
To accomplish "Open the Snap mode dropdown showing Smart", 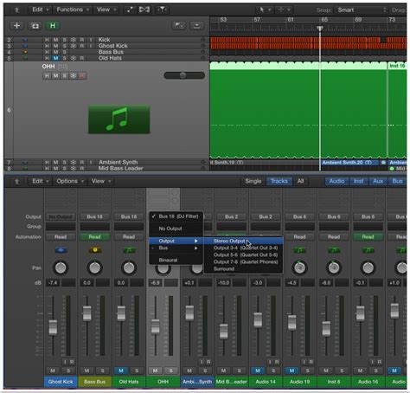I will click(x=362, y=10).
